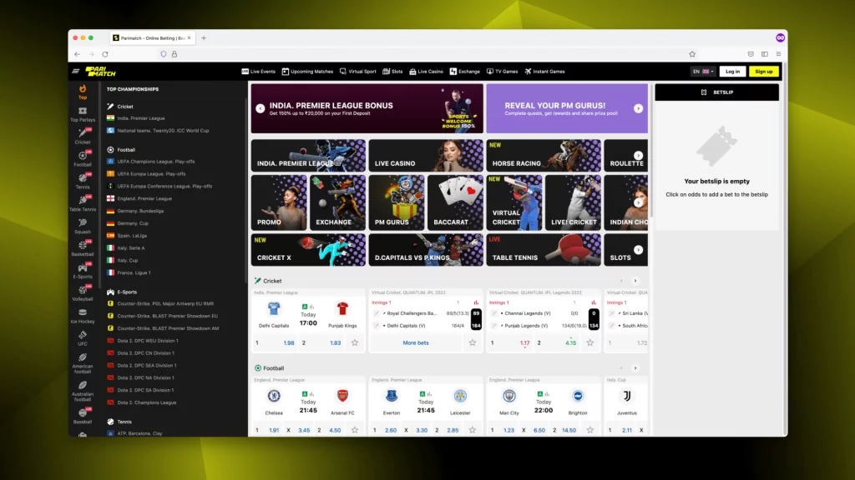Select the Ice Hockey icon in the sidebar

coord(83,316)
